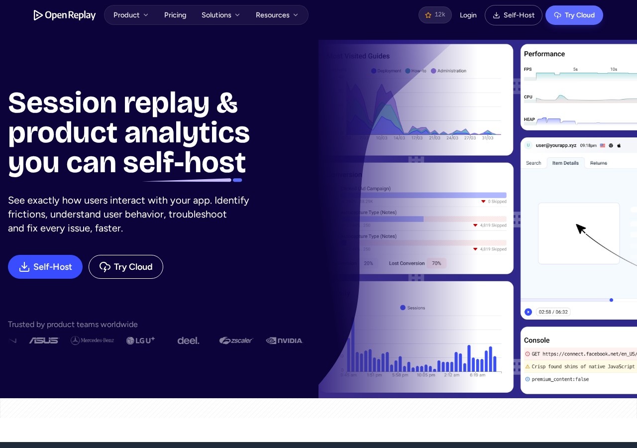The height and width of the screenshot is (448, 637).
Task: Select the yellow warning icon beside Crisp
Action: click(528, 366)
